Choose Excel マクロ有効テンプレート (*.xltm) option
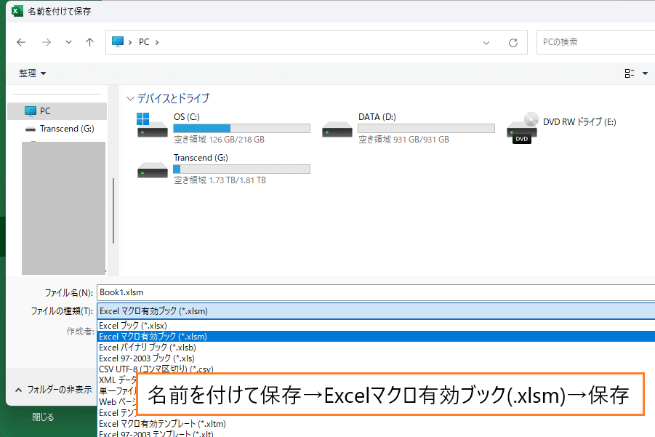Screen dimensions: 655x437 (376, 424)
